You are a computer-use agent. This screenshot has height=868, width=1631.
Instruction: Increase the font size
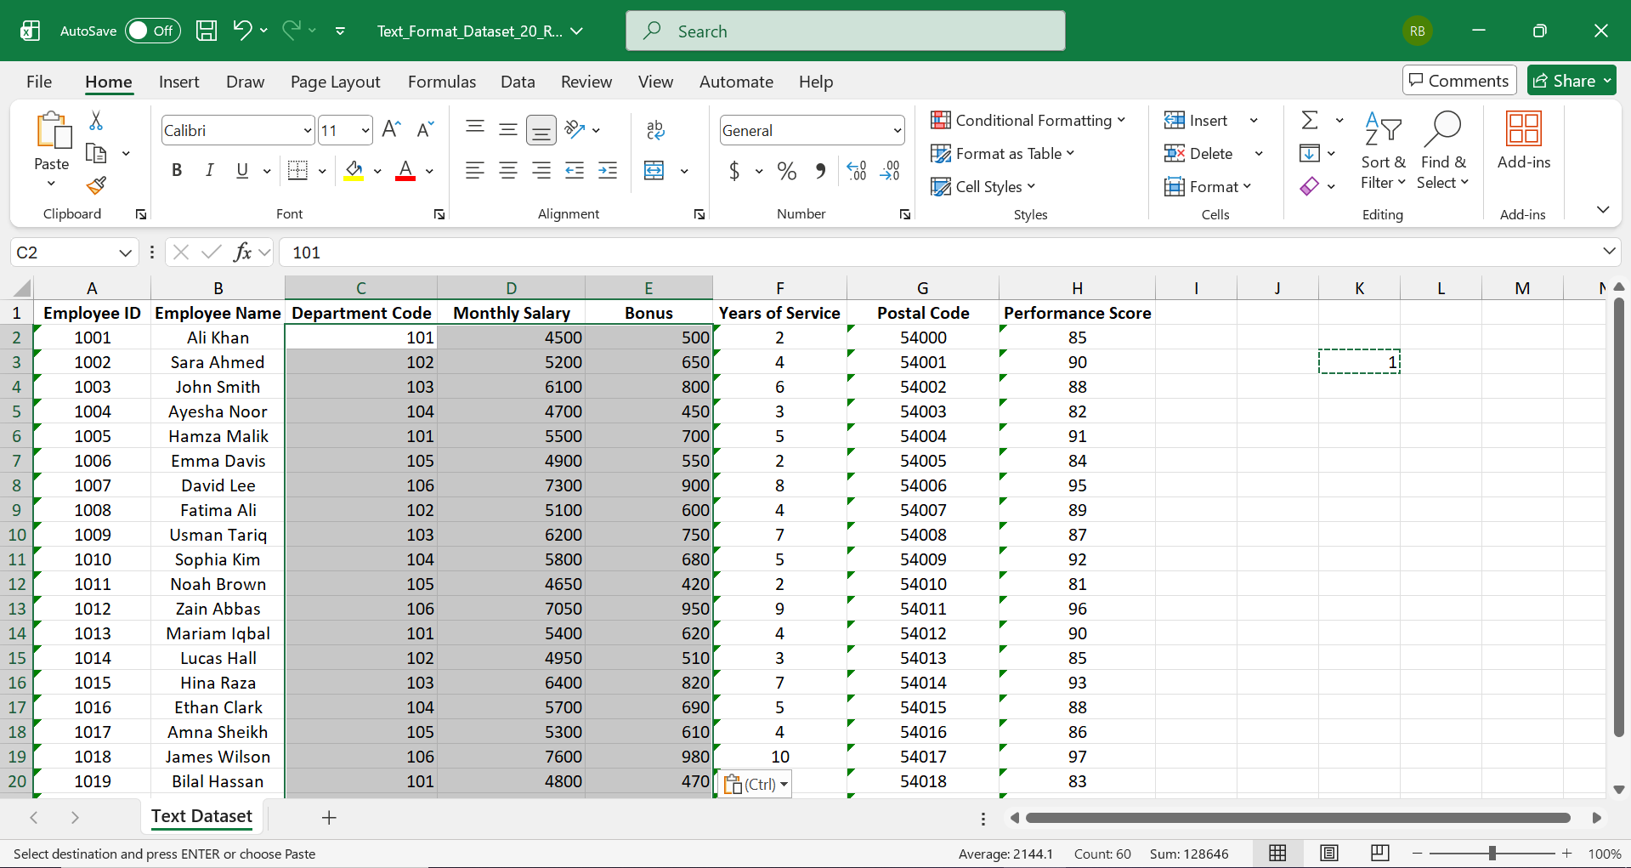pyautogui.click(x=391, y=130)
